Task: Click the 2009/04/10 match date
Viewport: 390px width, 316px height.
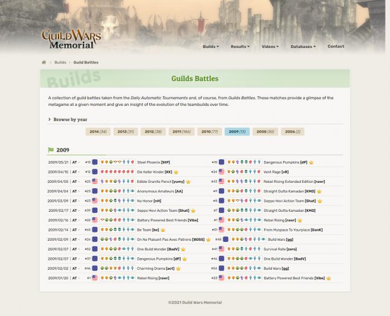Action: (58, 172)
